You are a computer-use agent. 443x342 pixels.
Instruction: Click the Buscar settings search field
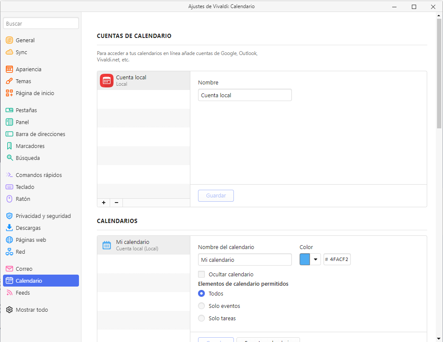(x=41, y=23)
